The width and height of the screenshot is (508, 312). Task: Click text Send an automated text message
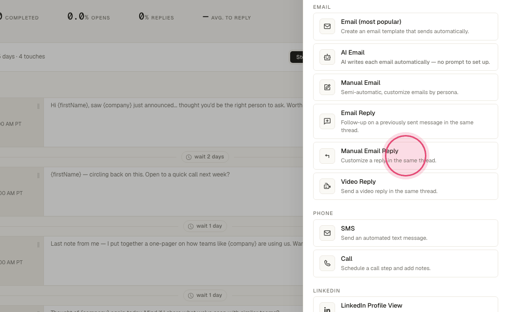point(384,238)
